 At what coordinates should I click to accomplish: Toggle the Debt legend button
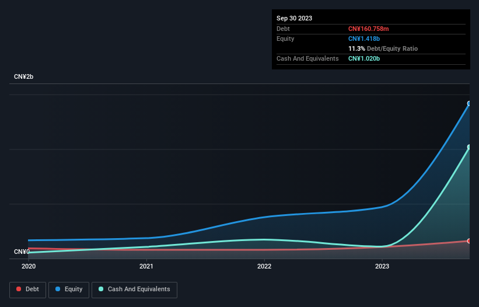click(x=27, y=289)
